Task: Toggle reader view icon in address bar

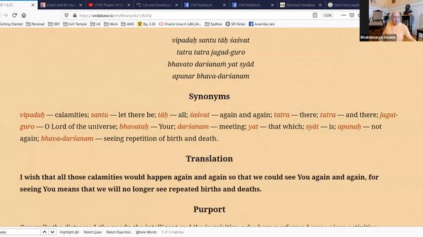Action: [x=315, y=15]
